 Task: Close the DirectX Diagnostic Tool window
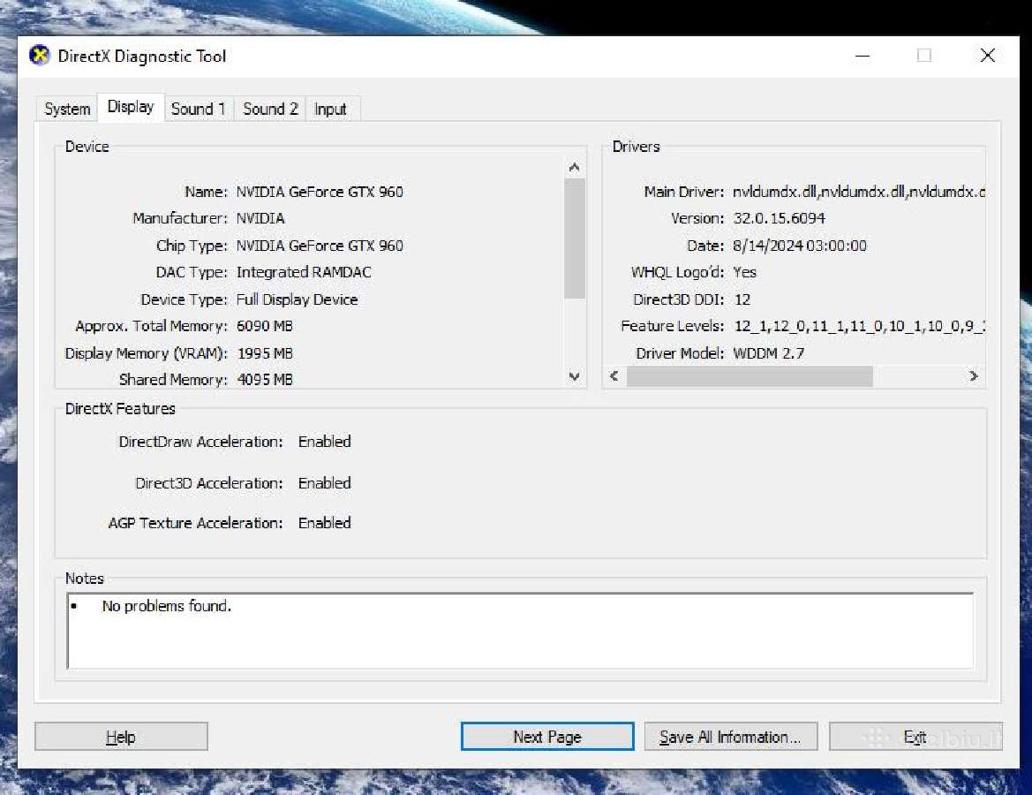987,56
